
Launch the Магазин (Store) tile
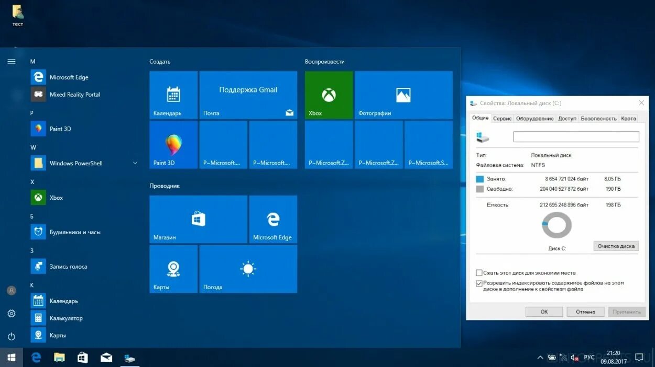pos(198,219)
